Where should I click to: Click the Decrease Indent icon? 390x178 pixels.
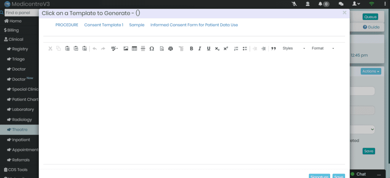pos(255,49)
